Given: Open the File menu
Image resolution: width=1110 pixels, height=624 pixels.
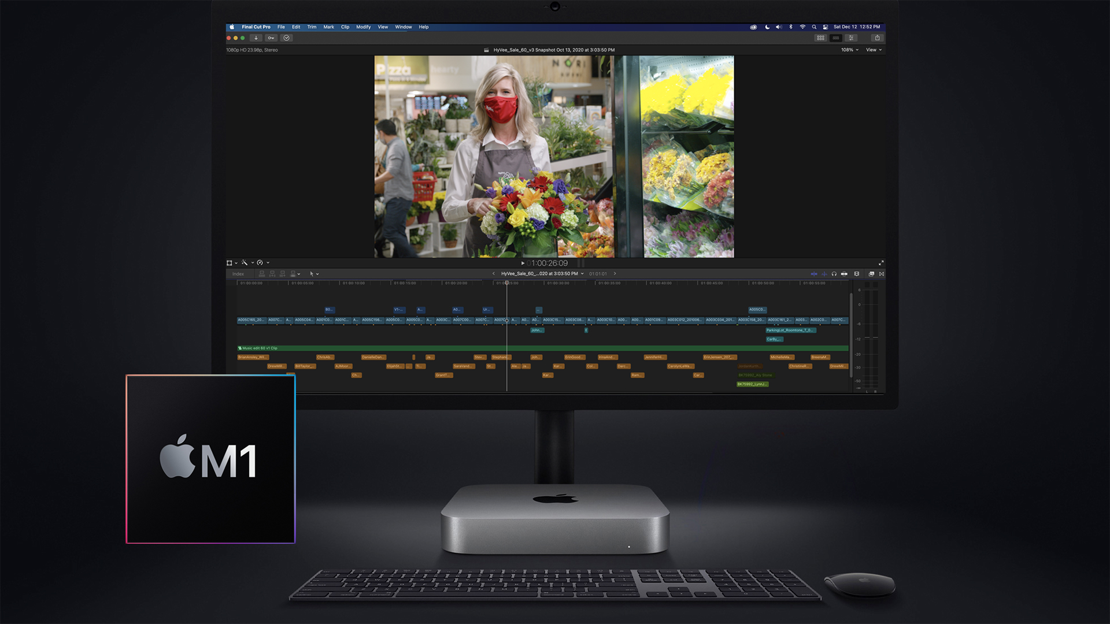Looking at the screenshot, I should coord(281,27).
